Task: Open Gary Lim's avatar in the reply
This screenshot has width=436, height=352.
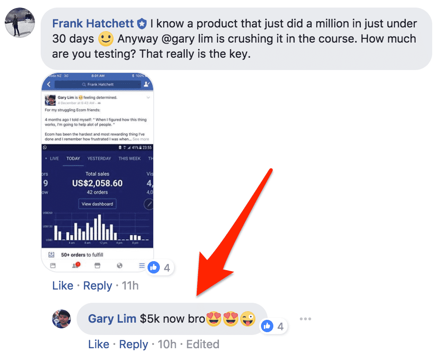Action: click(61, 319)
